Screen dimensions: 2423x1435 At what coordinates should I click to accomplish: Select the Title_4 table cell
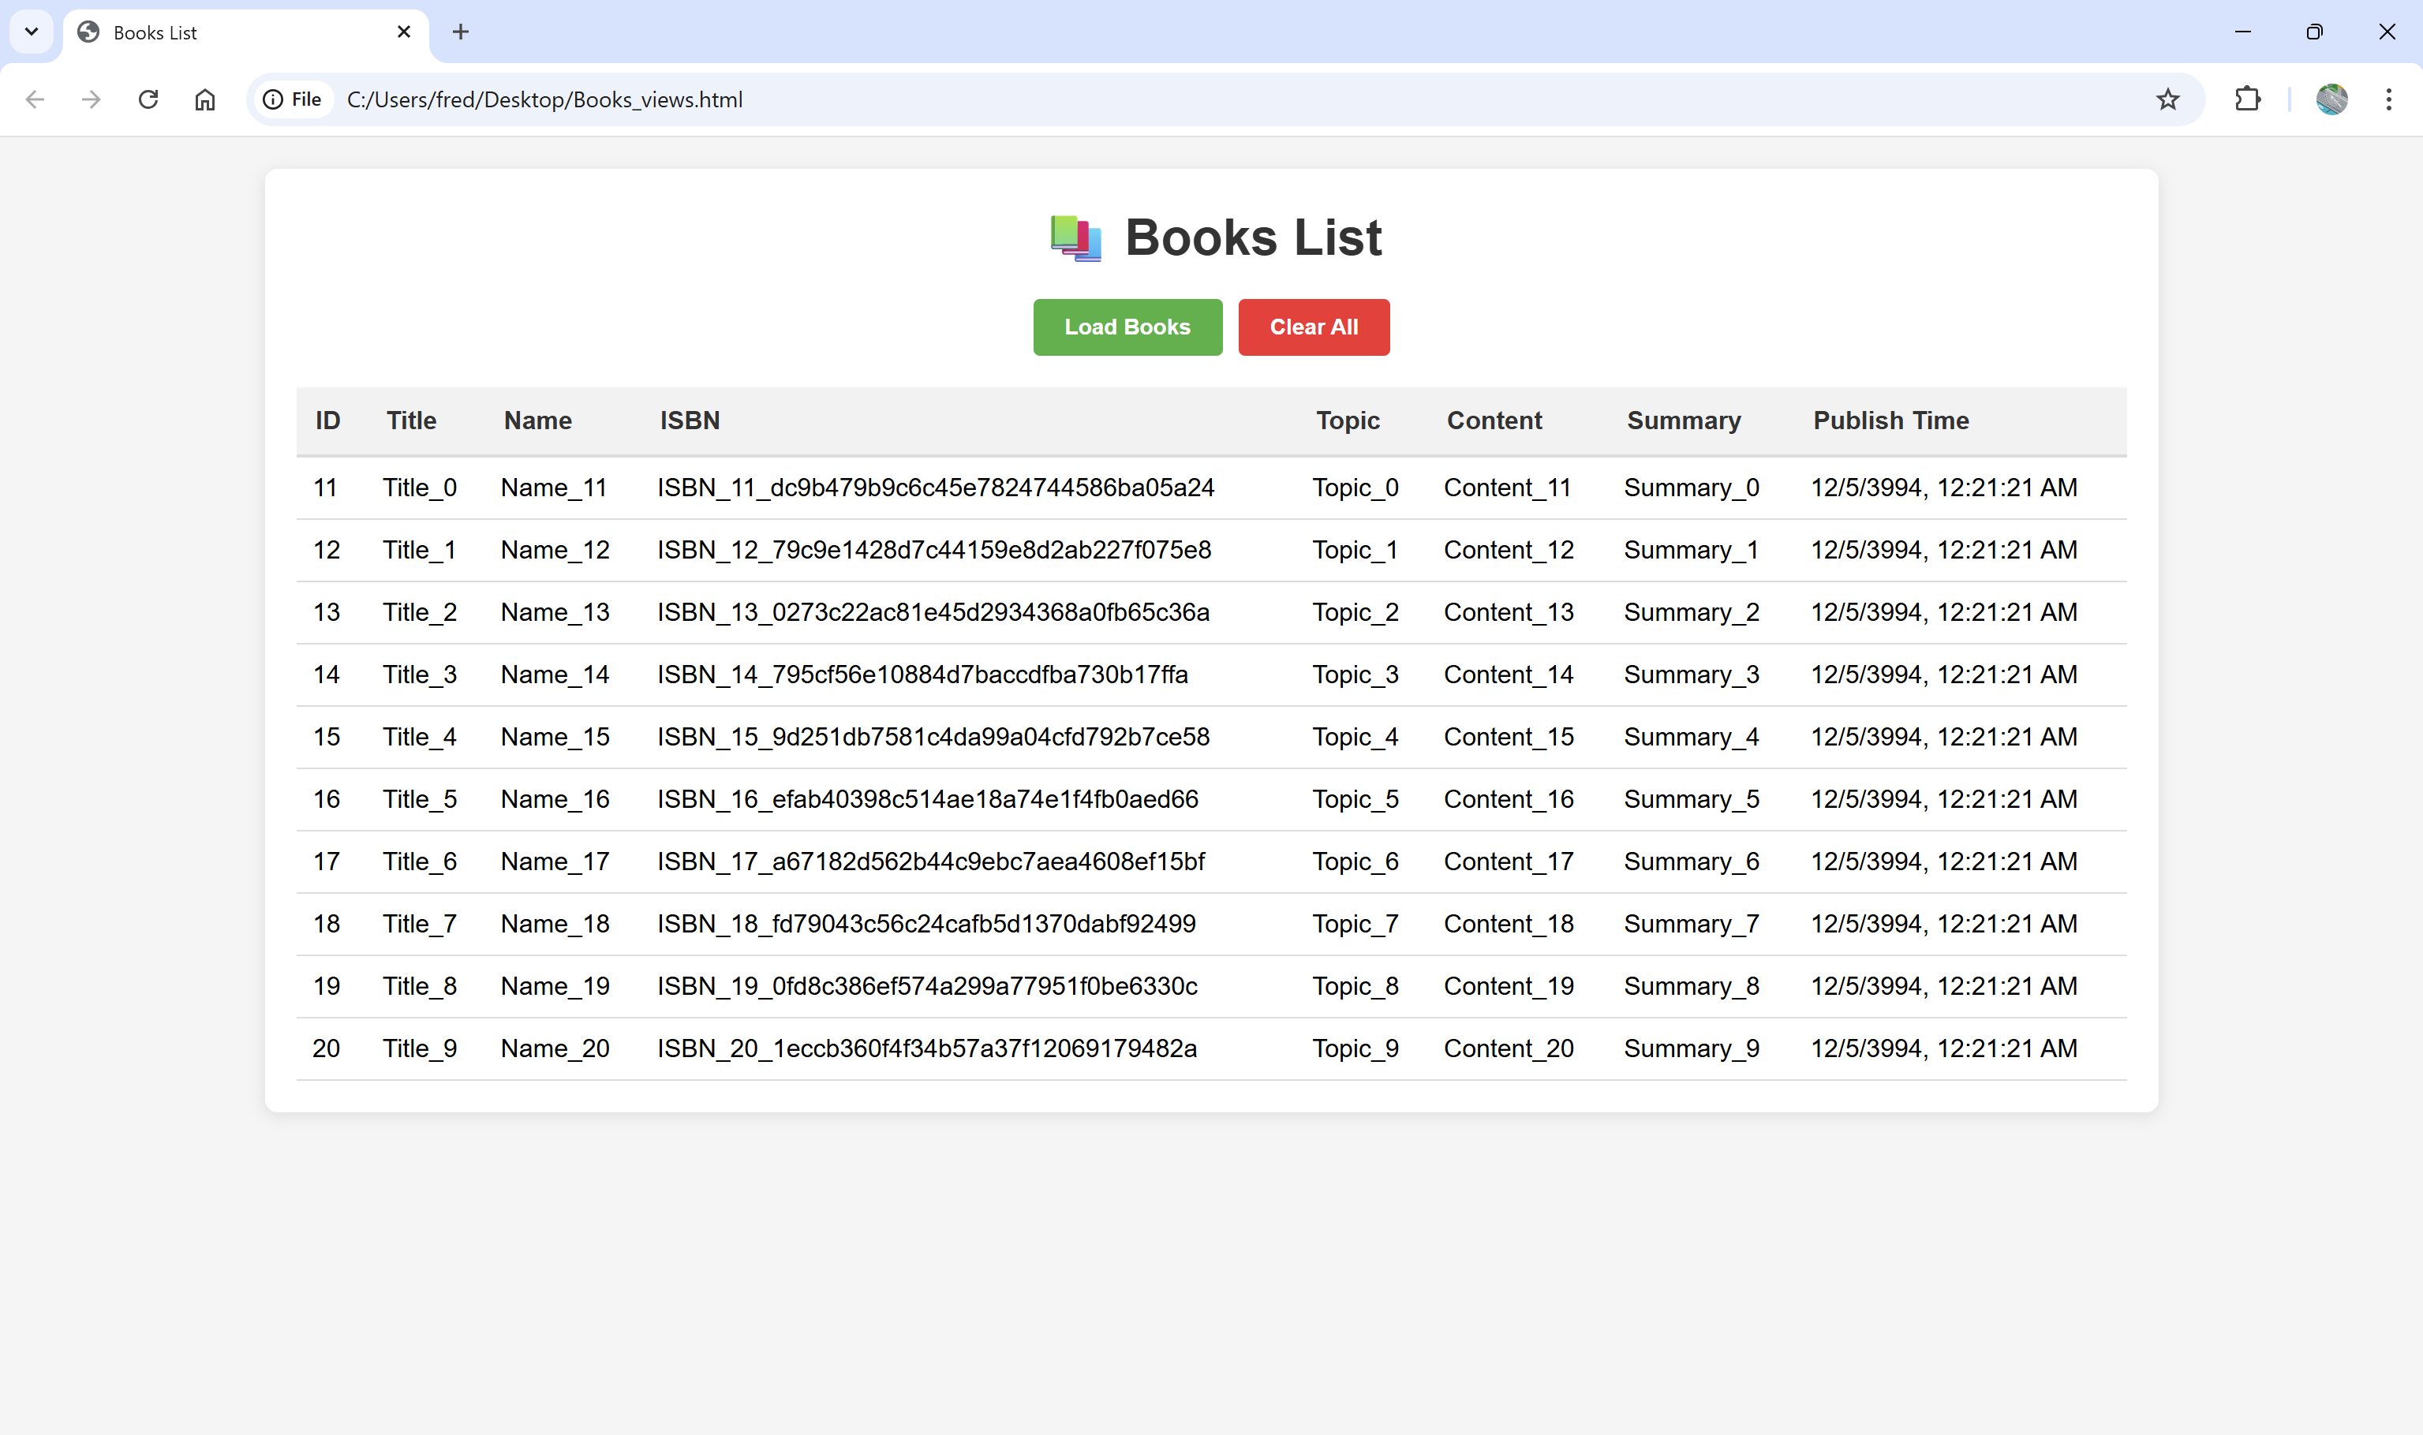[x=420, y=737]
